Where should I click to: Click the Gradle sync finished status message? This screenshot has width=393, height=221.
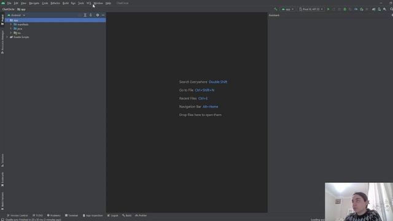point(33,220)
